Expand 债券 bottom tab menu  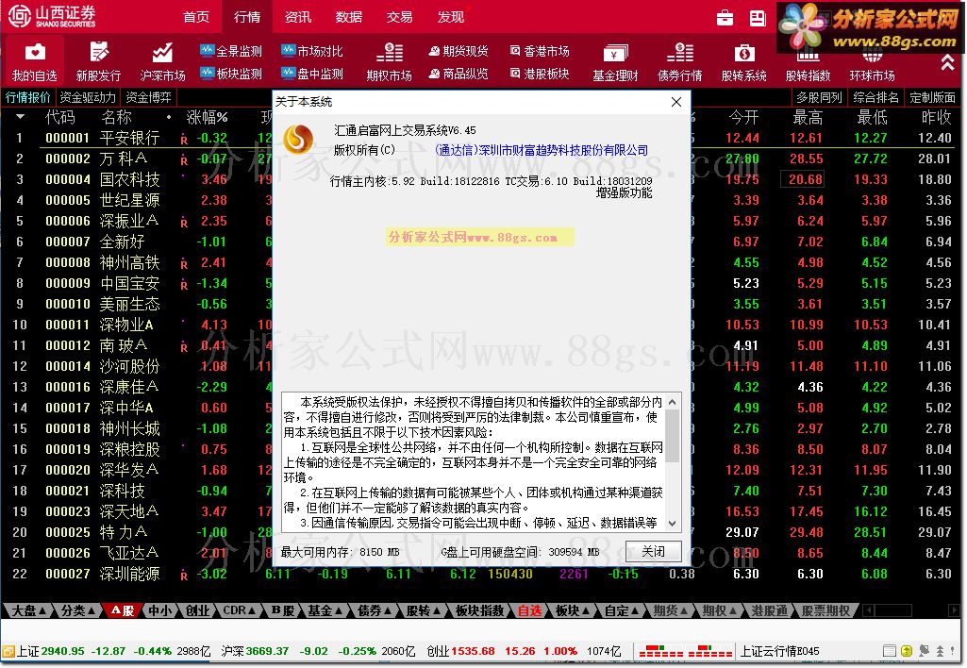(x=375, y=610)
